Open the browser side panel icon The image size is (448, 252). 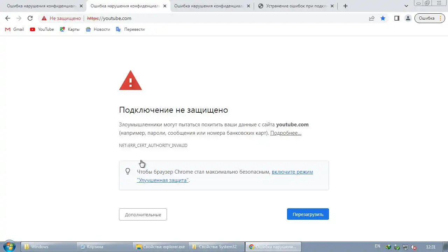tap(397, 18)
